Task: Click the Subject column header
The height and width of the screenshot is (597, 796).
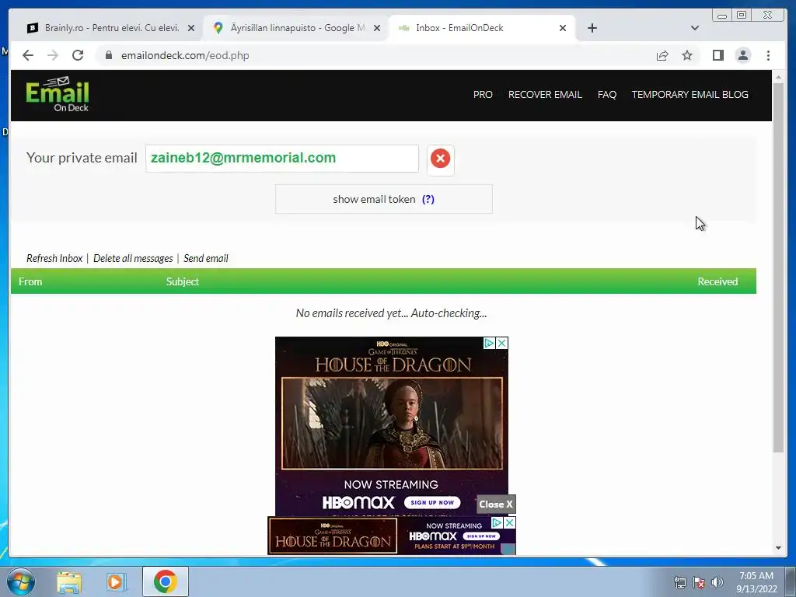Action: (182, 281)
